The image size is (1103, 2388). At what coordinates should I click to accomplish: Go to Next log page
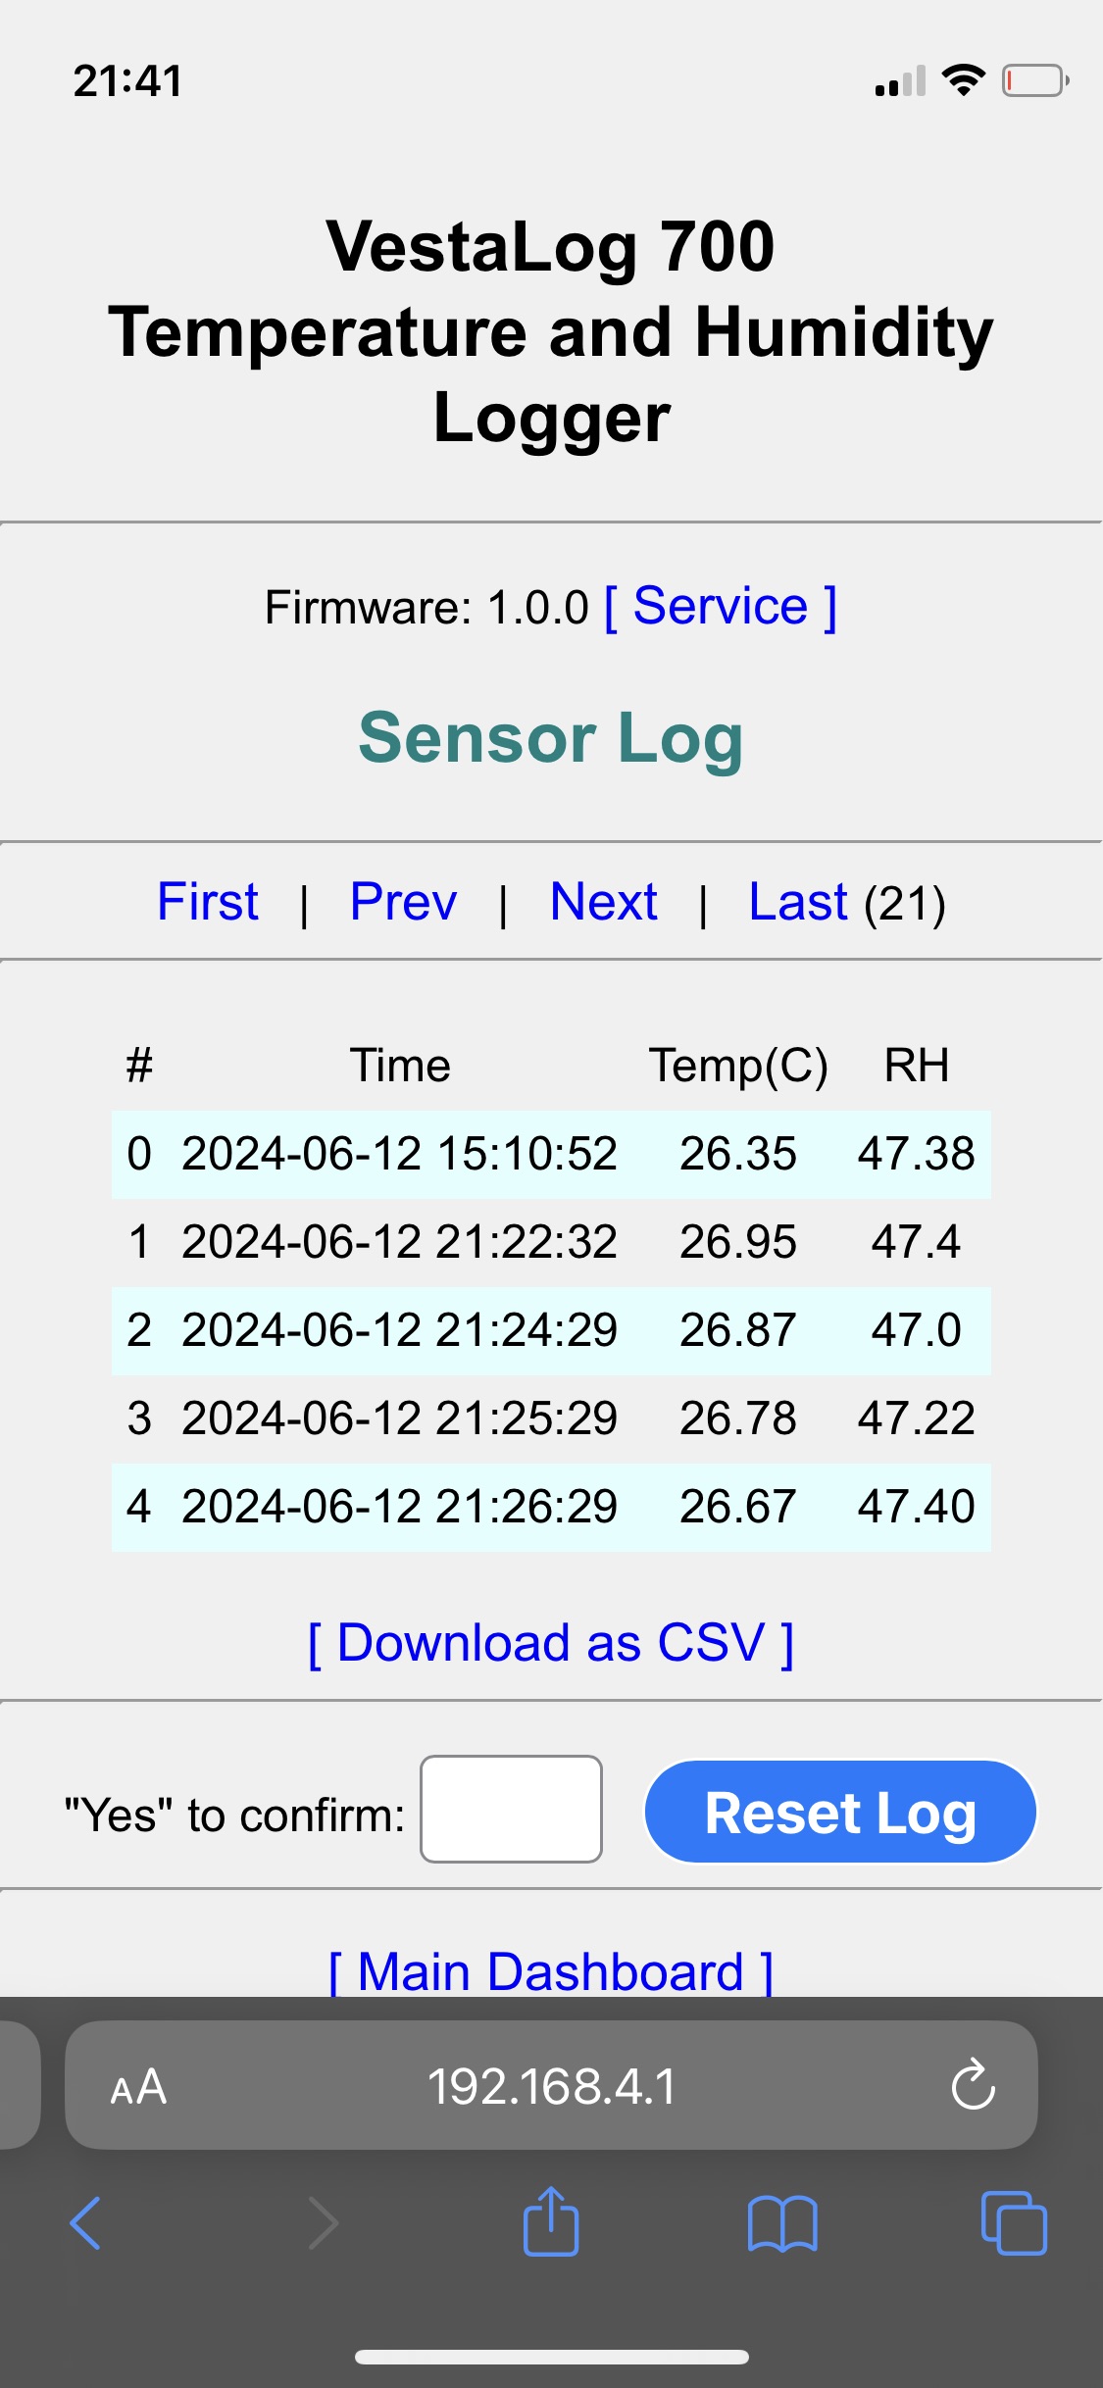point(603,902)
